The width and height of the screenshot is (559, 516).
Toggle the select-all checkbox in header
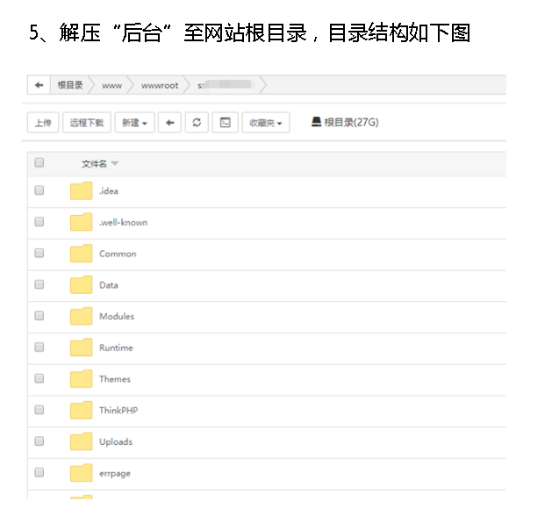coord(39,162)
